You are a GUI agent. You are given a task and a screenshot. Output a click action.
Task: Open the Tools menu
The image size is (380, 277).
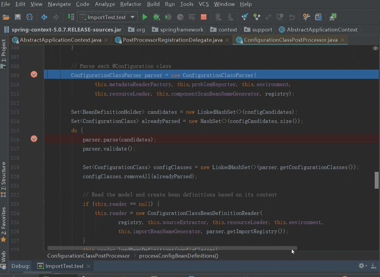(x=187, y=4)
